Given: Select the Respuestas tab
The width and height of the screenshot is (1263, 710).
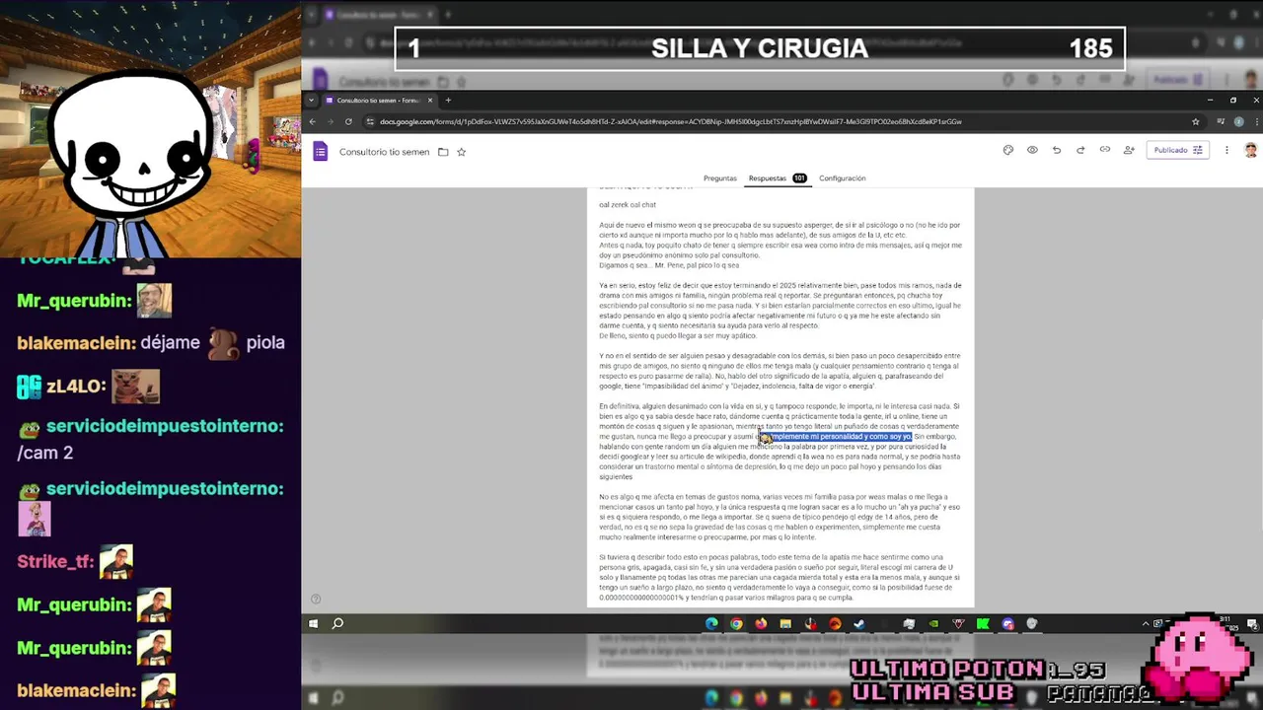Looking at the screenshot, I should pyautogui.click(x=768, y=178).
